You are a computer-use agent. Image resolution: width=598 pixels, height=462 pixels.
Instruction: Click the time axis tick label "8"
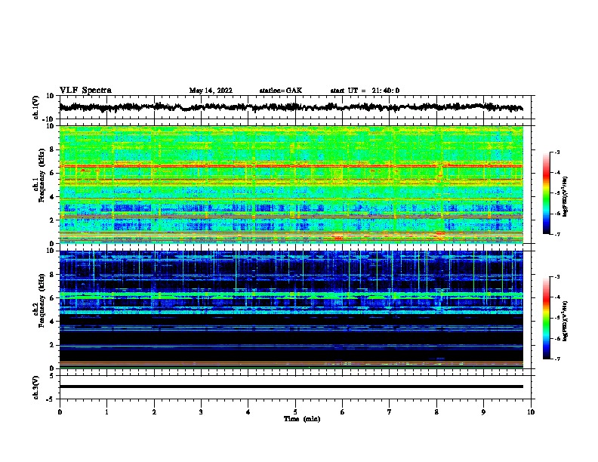[x=436, y=411]
